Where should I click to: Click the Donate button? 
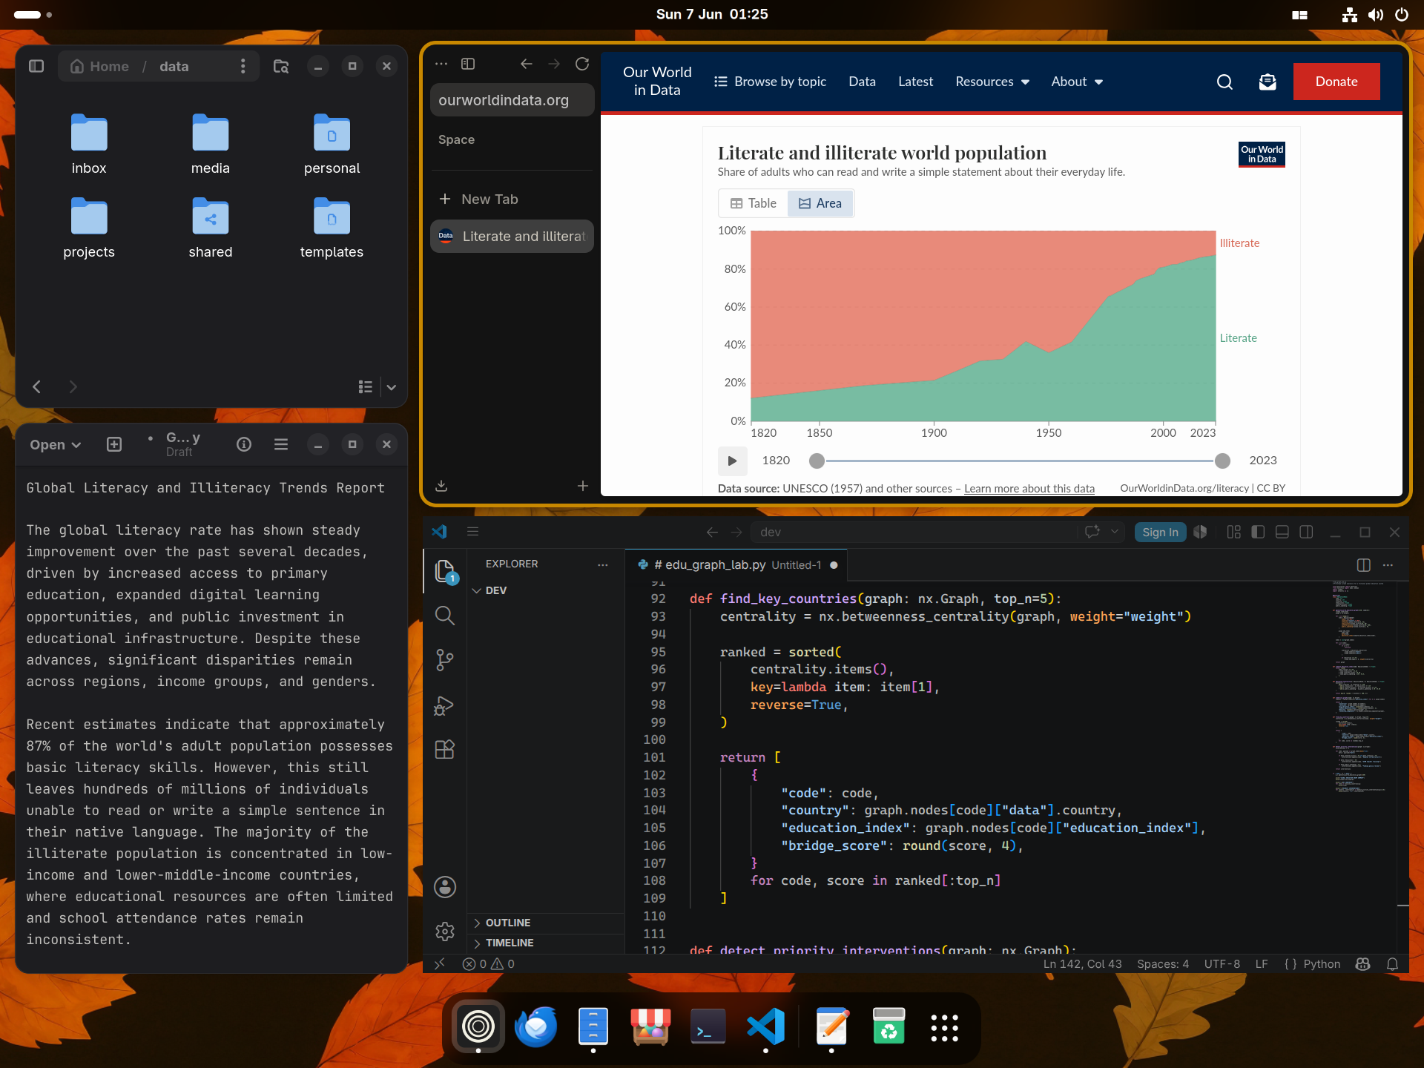pos(1336,82)
